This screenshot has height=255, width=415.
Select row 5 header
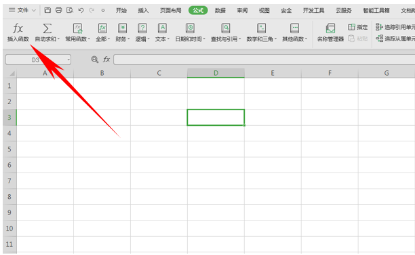click(x=9, y=149)
